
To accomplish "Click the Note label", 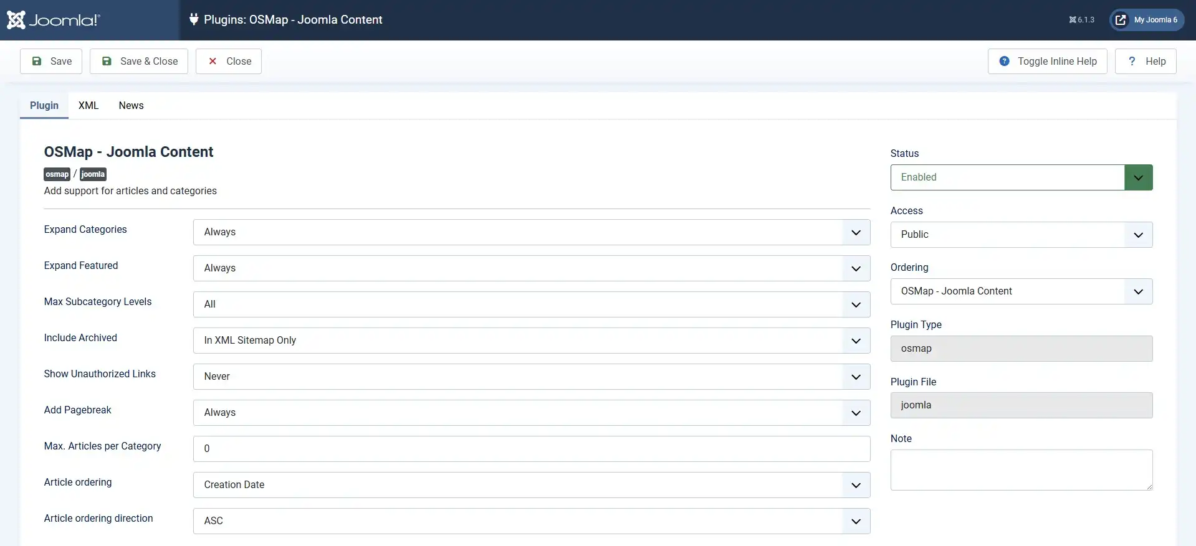I will click(x=901, y=439).
